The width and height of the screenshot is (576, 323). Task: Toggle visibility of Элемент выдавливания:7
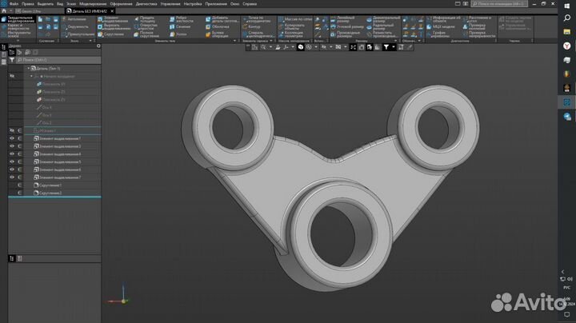click(x=12, y=177)
